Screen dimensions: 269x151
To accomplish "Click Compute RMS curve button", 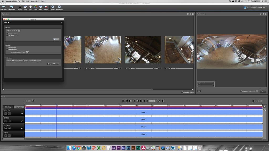I will 53,64.
